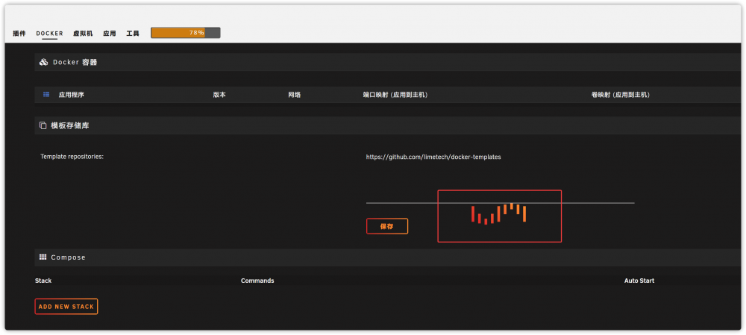746x335 pixels.
Task: Click the 78% usage progress bar
Action: [186, 33]
